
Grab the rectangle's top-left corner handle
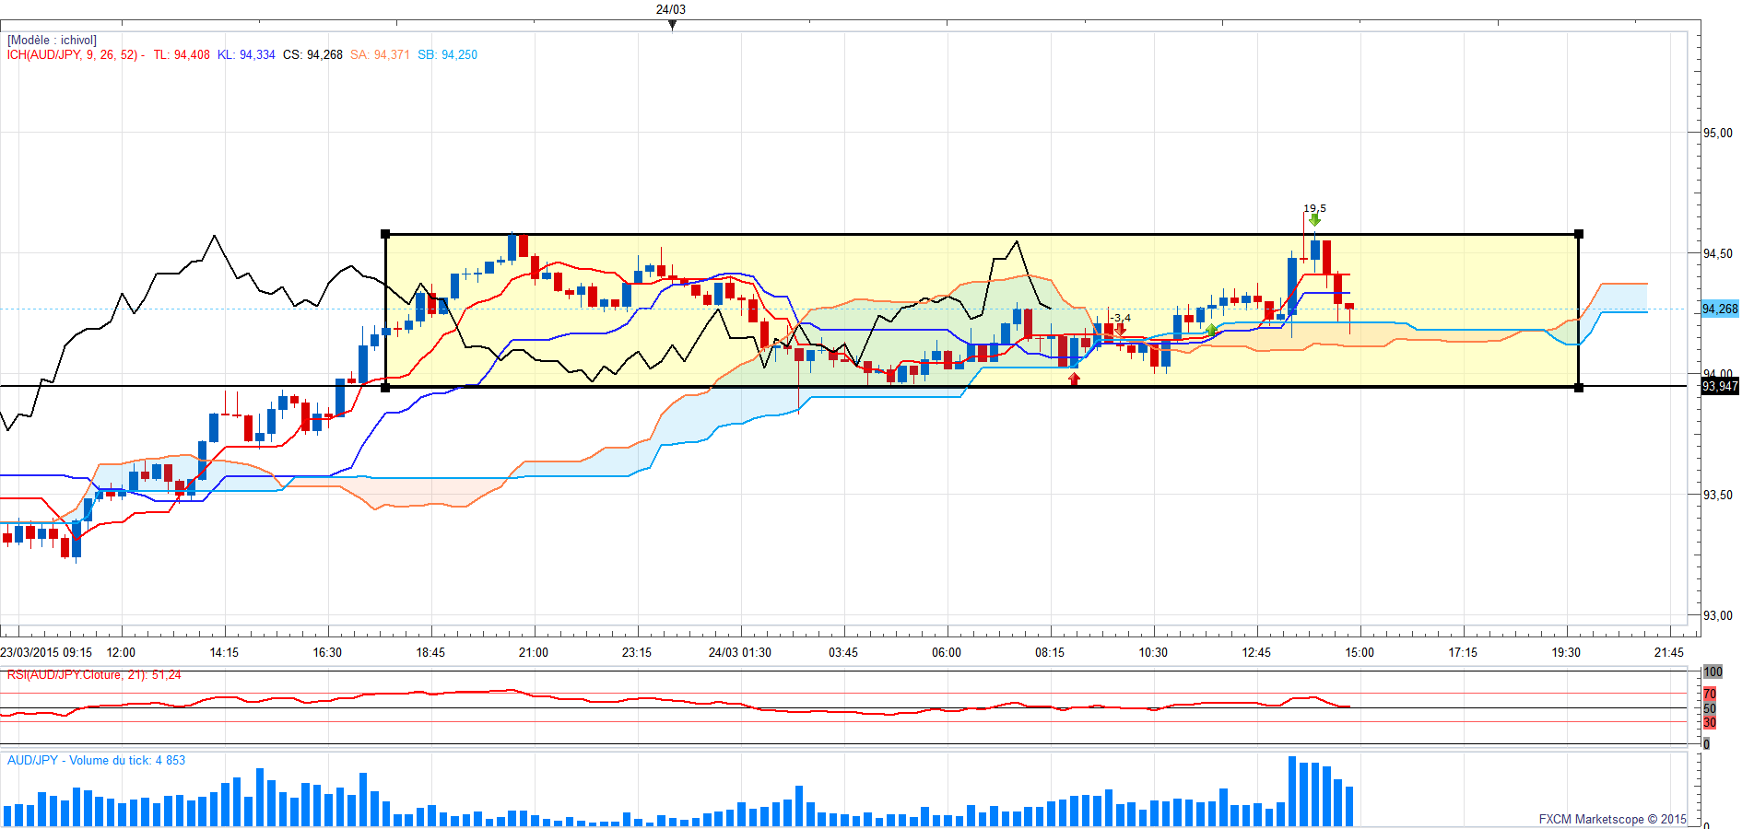385,234
